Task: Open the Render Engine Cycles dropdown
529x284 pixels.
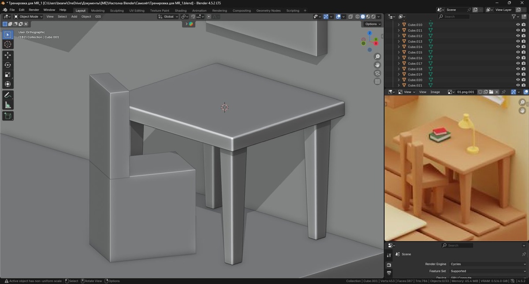Action: (488, 264)
